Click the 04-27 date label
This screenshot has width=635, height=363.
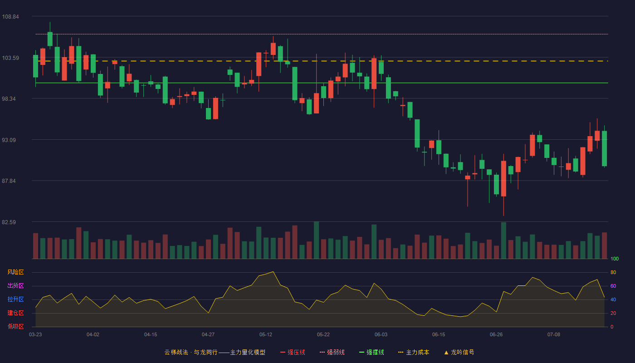pos(208,334)
